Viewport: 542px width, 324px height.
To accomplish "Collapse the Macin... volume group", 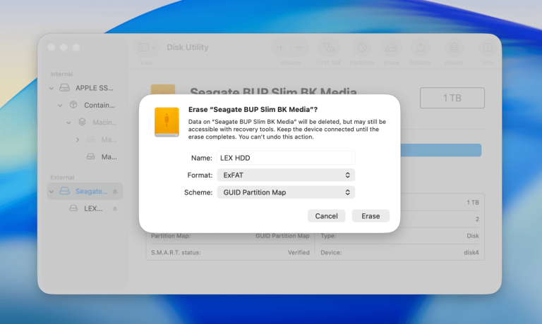I will (x=68, y=123).
